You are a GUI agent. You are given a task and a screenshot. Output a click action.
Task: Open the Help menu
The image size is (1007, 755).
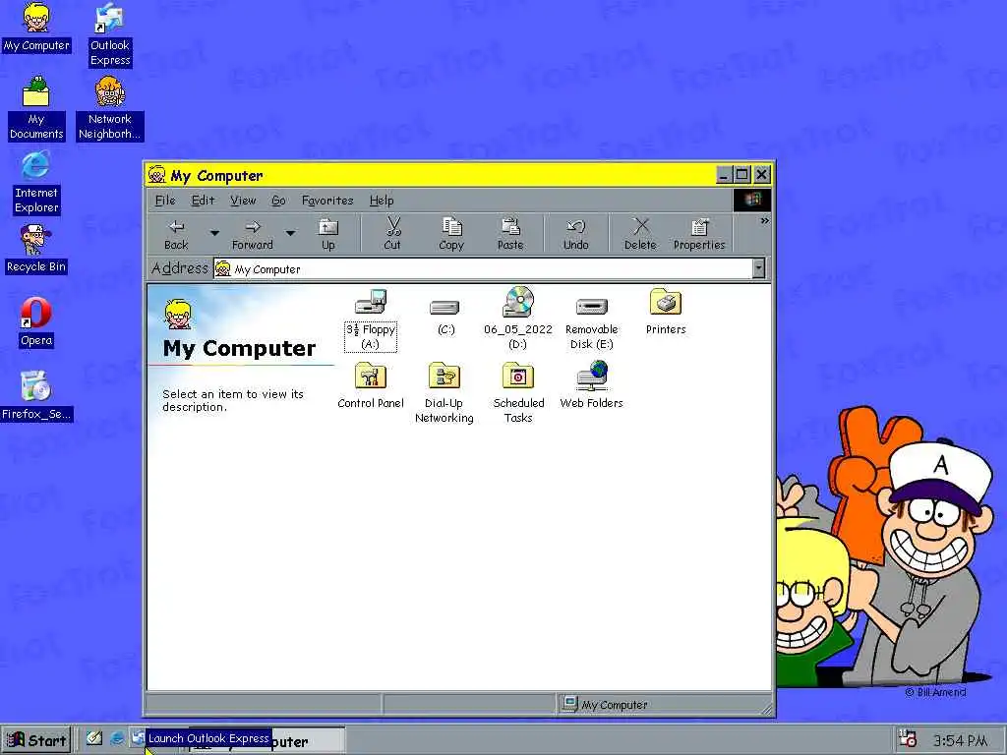pyautogui.click(x=382, y=201)
